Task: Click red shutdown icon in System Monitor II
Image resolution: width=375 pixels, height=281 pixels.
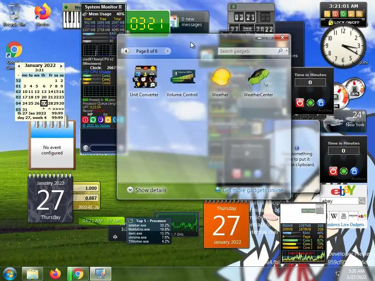Action: click(85, 120)
